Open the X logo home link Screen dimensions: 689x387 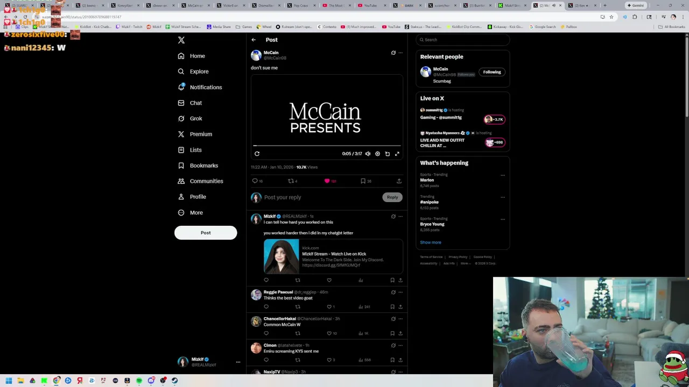pyautogui.click(x=181, y=40)
